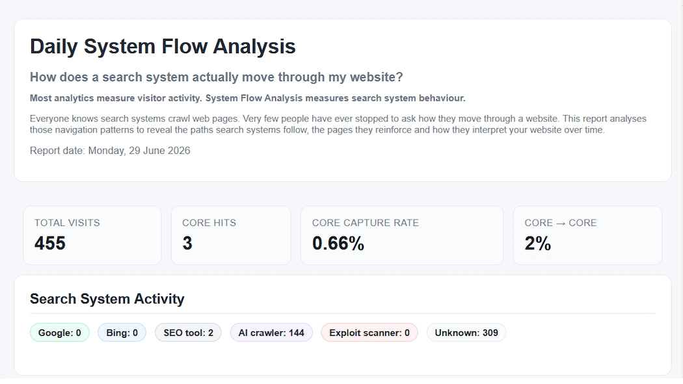The height and width of the screenshot is (384, 683).
Task: Click the CORE HITS label
Action: 209,223
